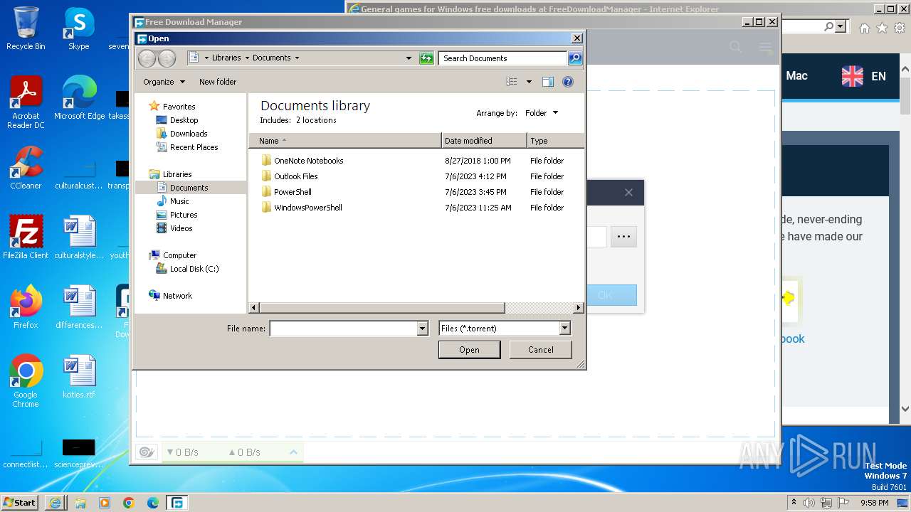
Task: Select Libraries in navigation pane
Action: (x=177, y=174)
